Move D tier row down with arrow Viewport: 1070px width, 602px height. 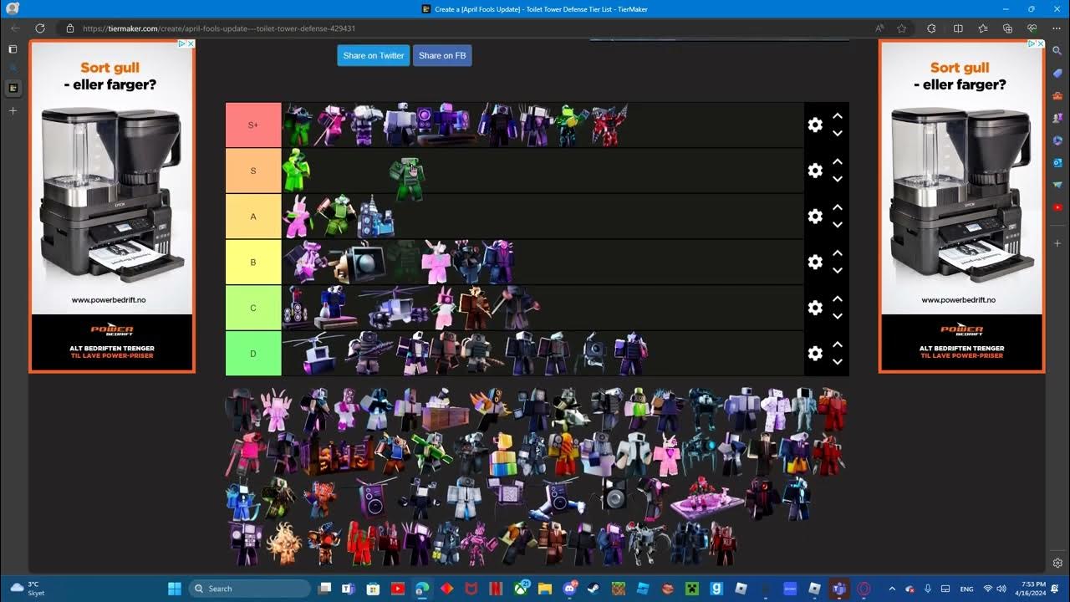coord(837,361)
